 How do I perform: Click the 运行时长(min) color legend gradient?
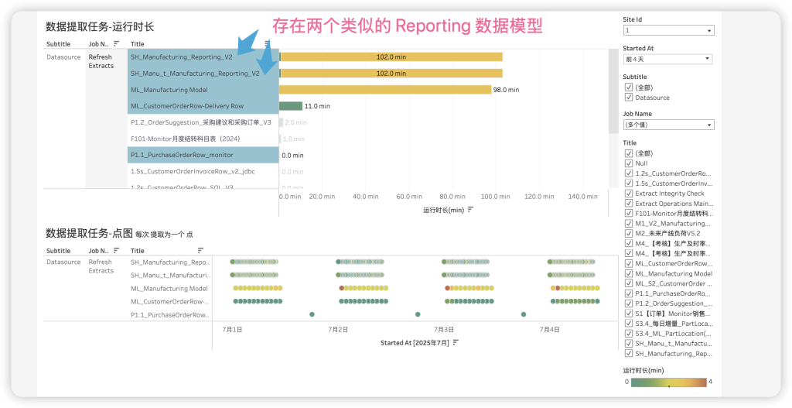point(671,382)
